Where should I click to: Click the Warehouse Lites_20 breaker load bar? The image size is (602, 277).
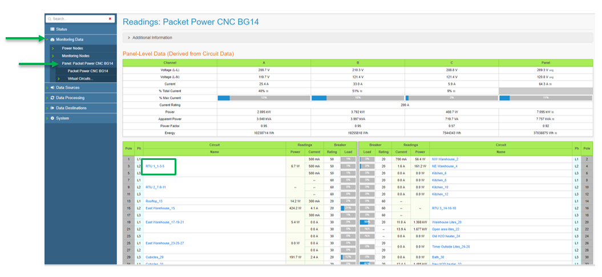(x=366, y=222)
